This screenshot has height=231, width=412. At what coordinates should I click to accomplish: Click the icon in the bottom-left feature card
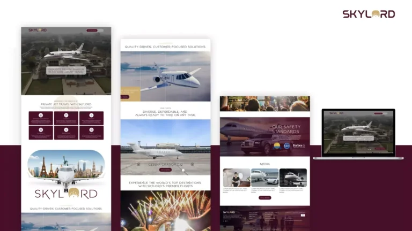pos(41,129)
